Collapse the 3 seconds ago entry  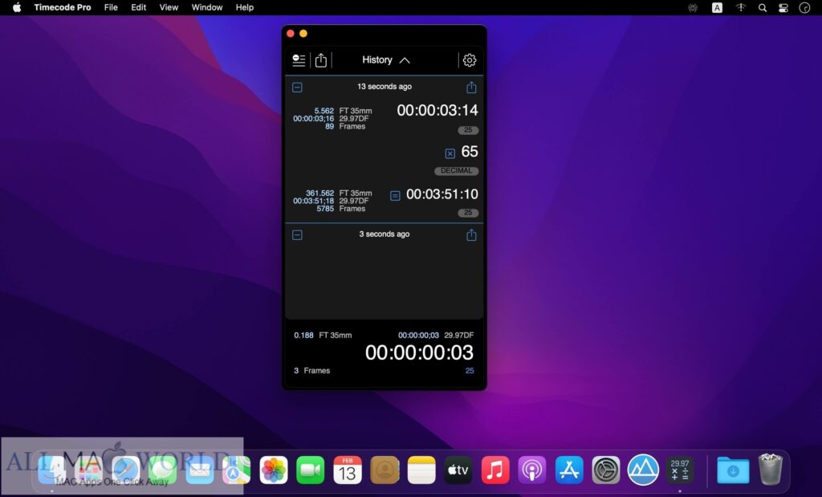(297, 235)
